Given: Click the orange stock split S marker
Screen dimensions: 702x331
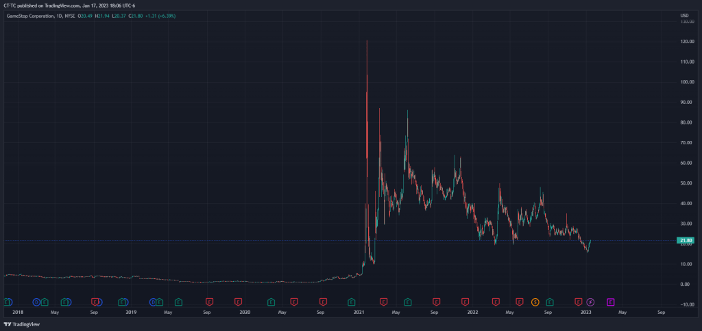Looking at the screenshot, I should tap(535, 301).
